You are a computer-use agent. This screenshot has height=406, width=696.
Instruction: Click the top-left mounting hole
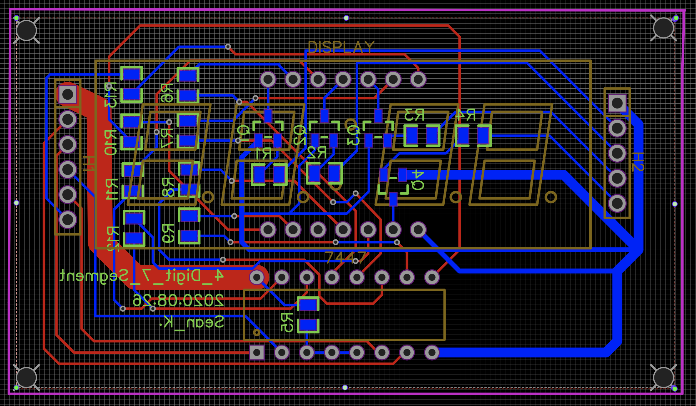(26, 30)
